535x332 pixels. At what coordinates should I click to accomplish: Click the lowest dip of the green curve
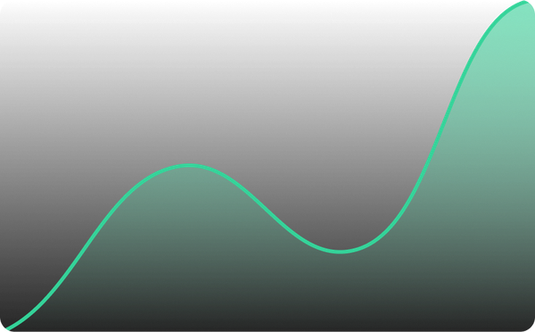click(340, 252)
